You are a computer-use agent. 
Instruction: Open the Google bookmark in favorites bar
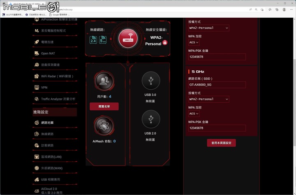point(60,14)
